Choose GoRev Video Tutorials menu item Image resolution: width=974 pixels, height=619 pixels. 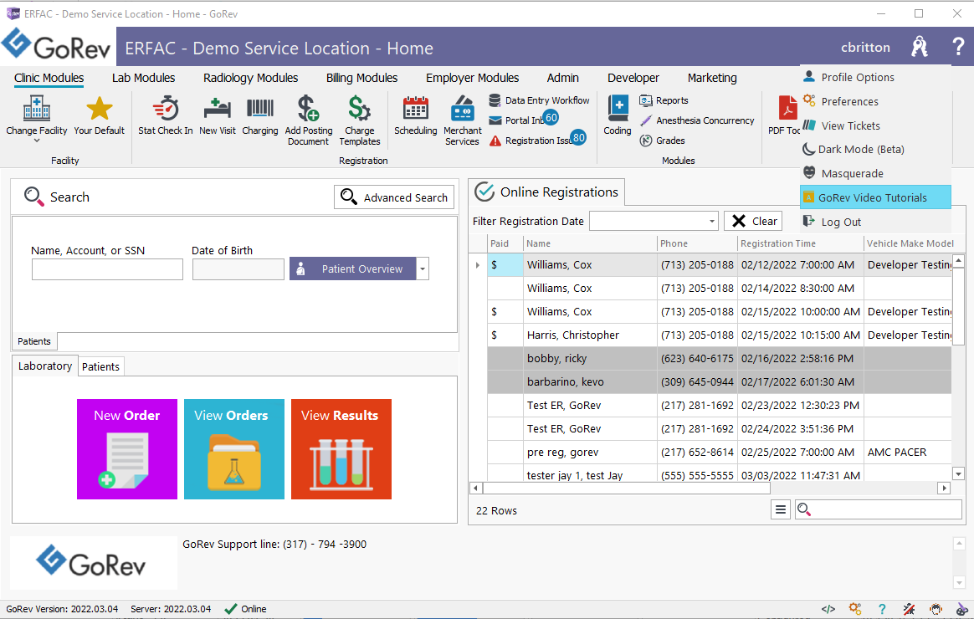(873, 198)
